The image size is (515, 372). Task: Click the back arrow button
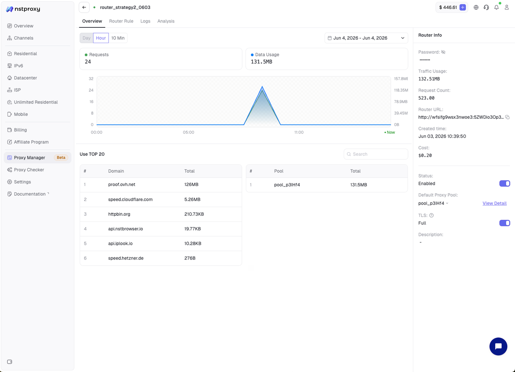point(84,7)
